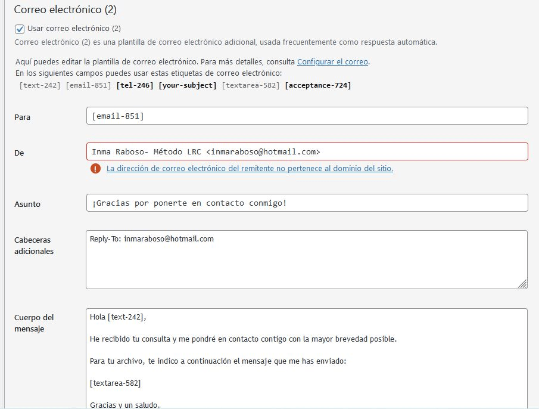Screen dimensions: 539x409
Task: Click the [text-242] mail tag
Action: (x=40, y=85)
